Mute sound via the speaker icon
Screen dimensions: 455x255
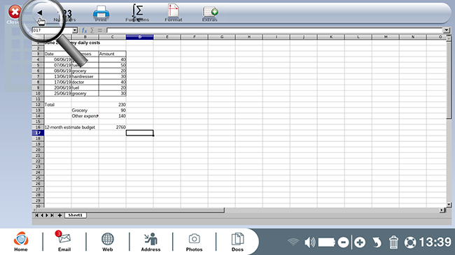click(x=309, y=242)
